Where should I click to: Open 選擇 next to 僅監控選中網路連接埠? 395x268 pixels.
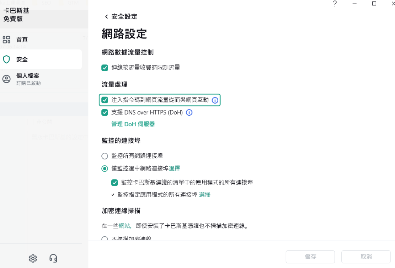click(174, 168)
